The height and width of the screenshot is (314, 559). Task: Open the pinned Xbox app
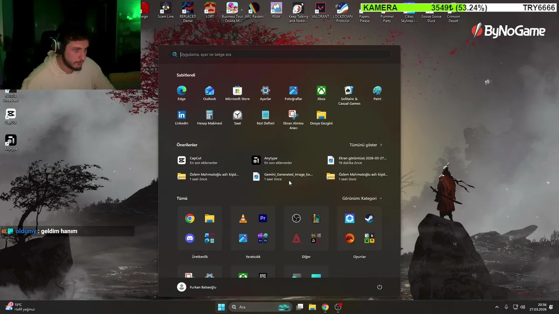click(x=321, y=93)
